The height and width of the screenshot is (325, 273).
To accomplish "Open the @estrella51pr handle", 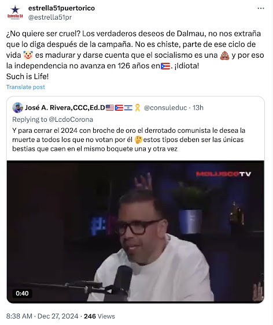I will [50, 17].
